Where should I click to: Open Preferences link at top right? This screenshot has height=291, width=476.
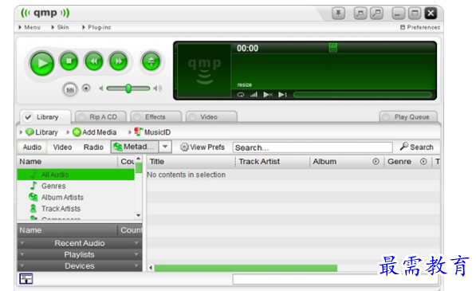(420, 27)
